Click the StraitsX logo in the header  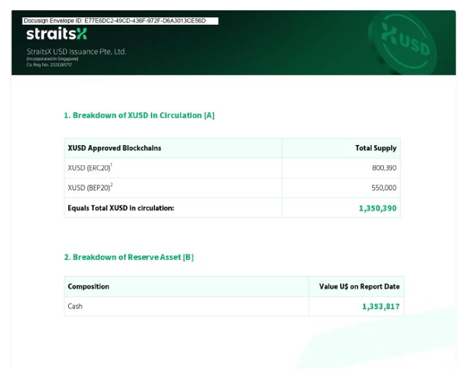tap(57, 33)
